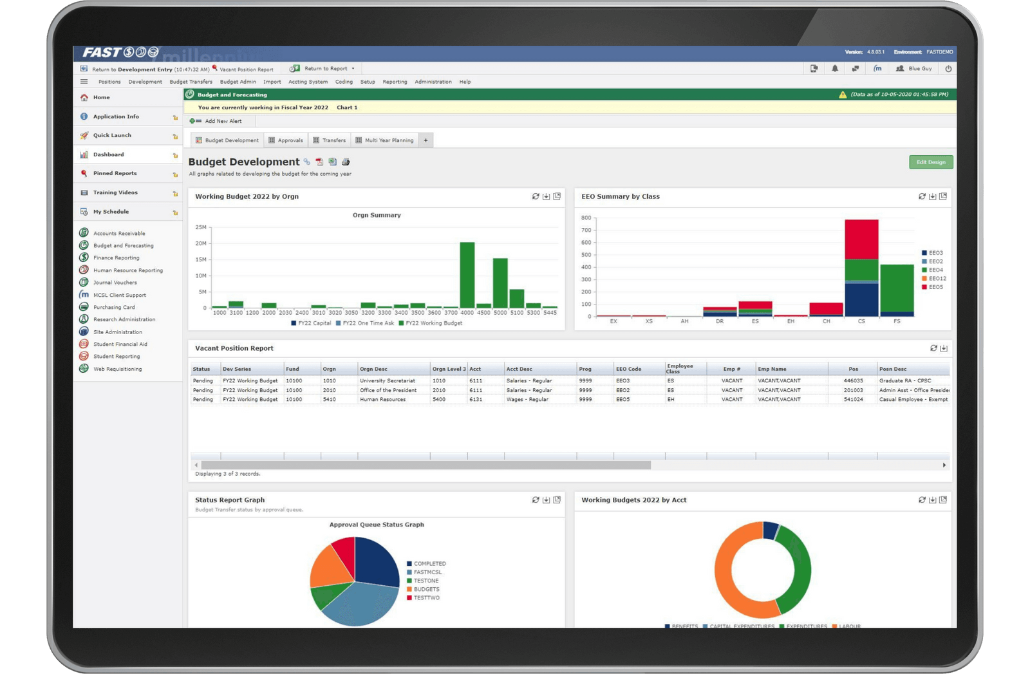Image resolution: width=1030 pixels, height=674 pixels.
Task: Refresh the EEO Summary by Class chart
Action: pyautogui.click(x=922, y=198)
